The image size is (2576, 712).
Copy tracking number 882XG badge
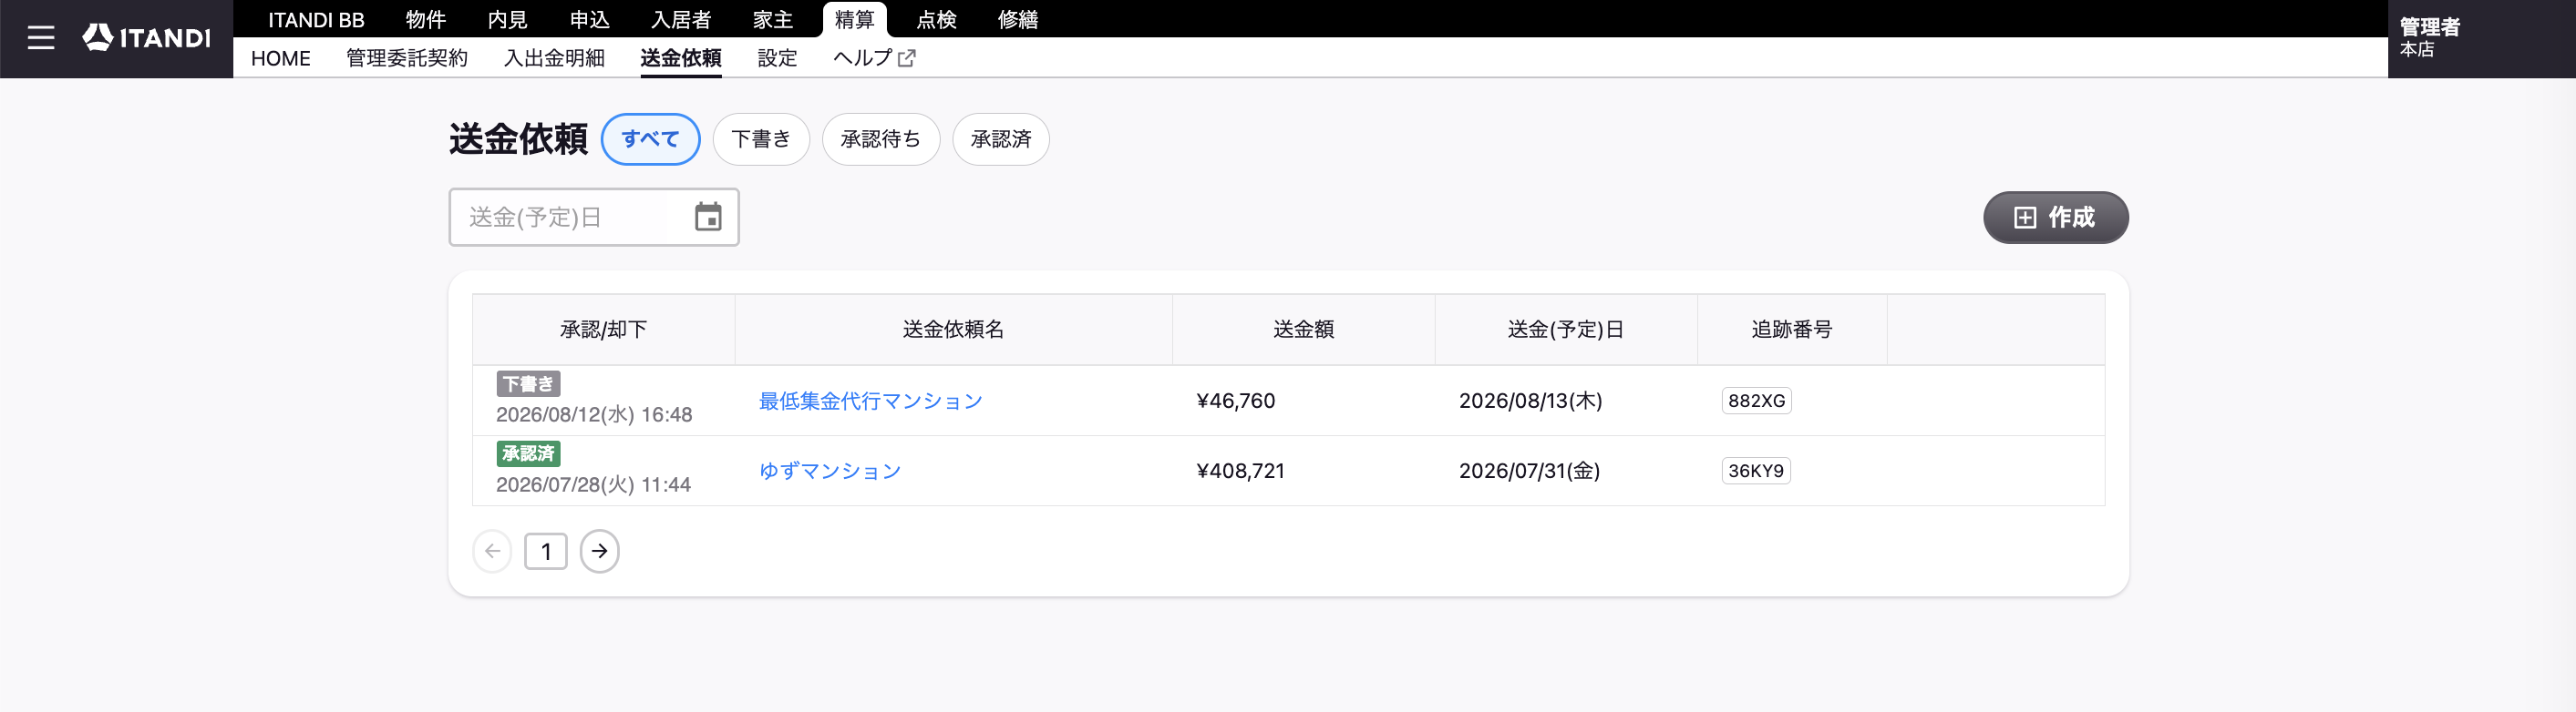[1756, 401]
